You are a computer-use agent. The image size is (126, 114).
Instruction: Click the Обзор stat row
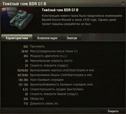(34, 99)
